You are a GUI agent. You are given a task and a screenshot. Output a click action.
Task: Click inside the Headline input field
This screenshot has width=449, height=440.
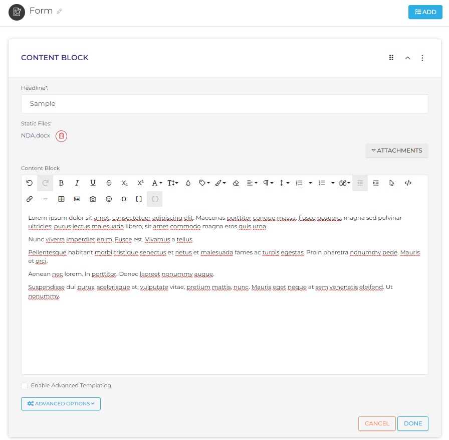click(x=224, y=104)
